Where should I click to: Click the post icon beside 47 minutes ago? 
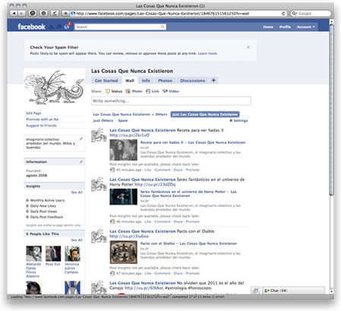112,273
